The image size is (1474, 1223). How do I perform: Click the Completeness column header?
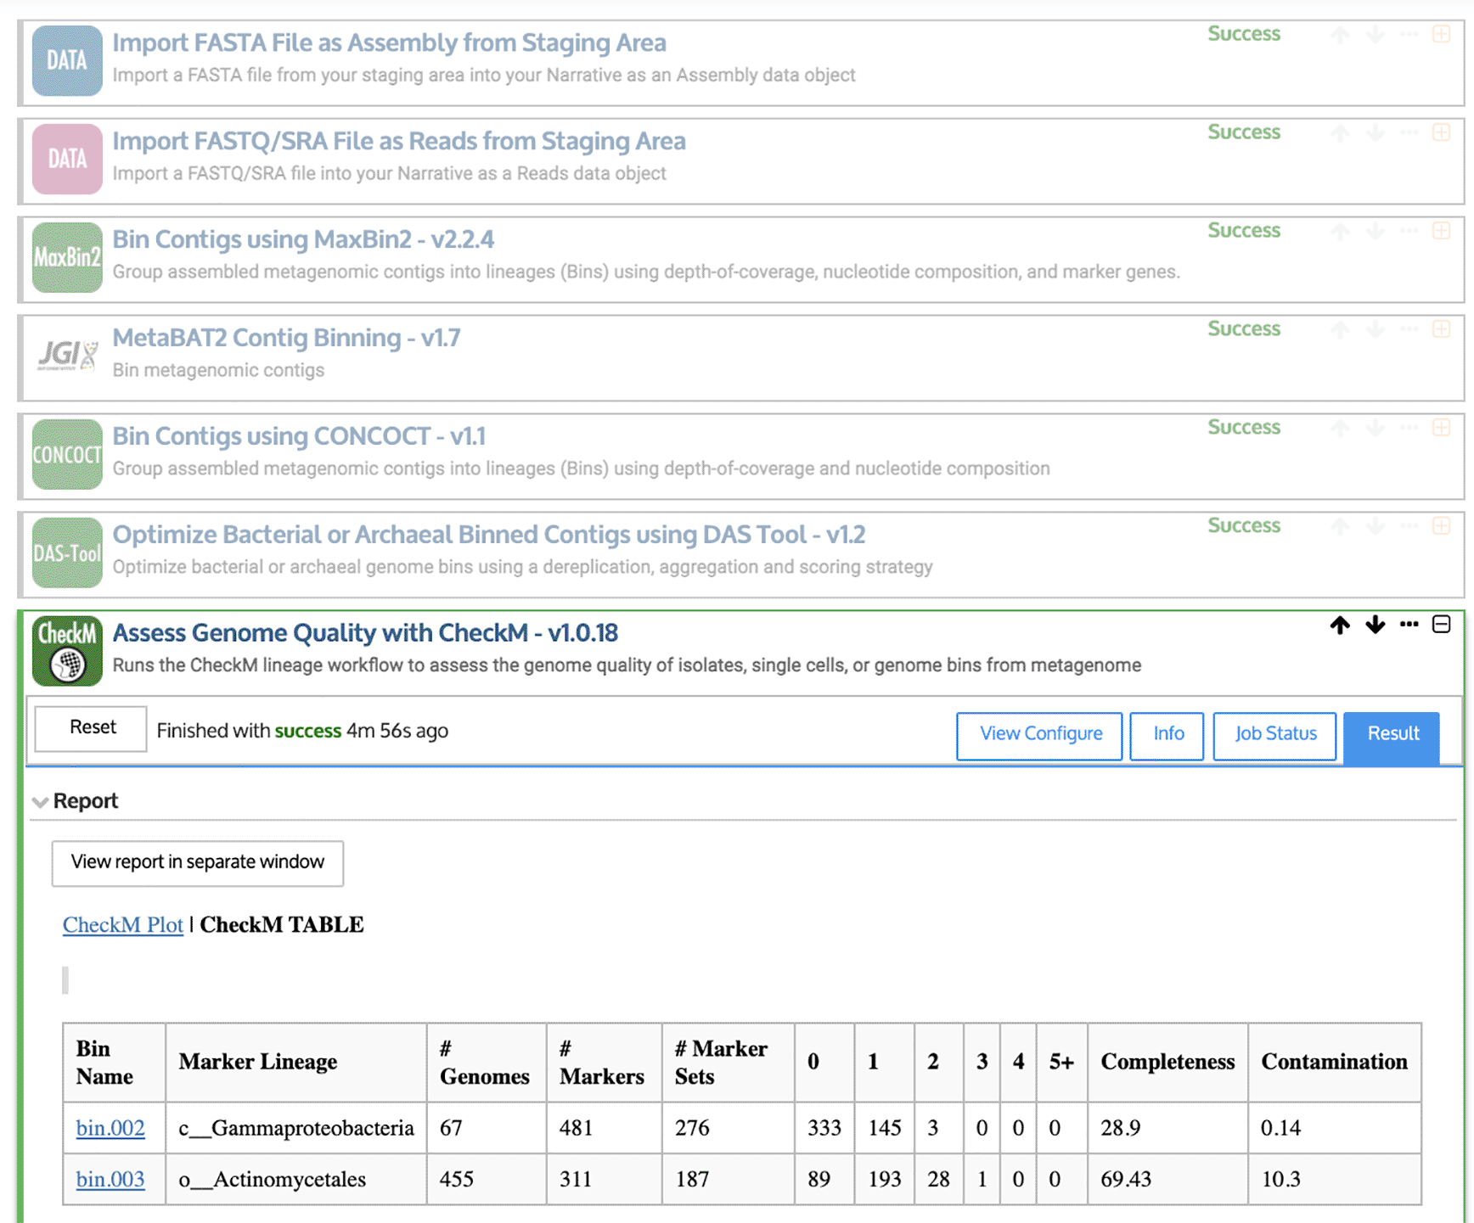point(1167,1062)
